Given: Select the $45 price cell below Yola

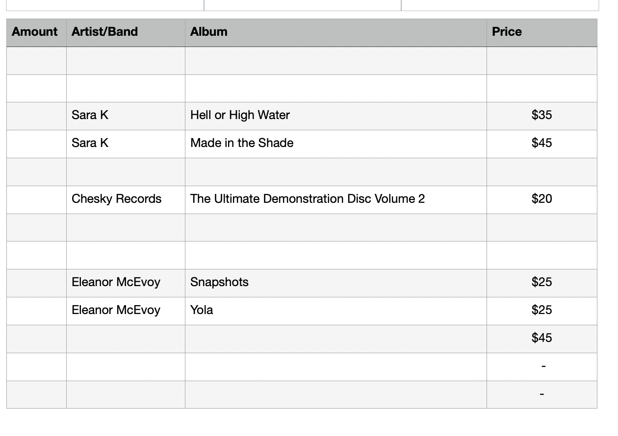Looking at the screenshot, I should (542, 339).
